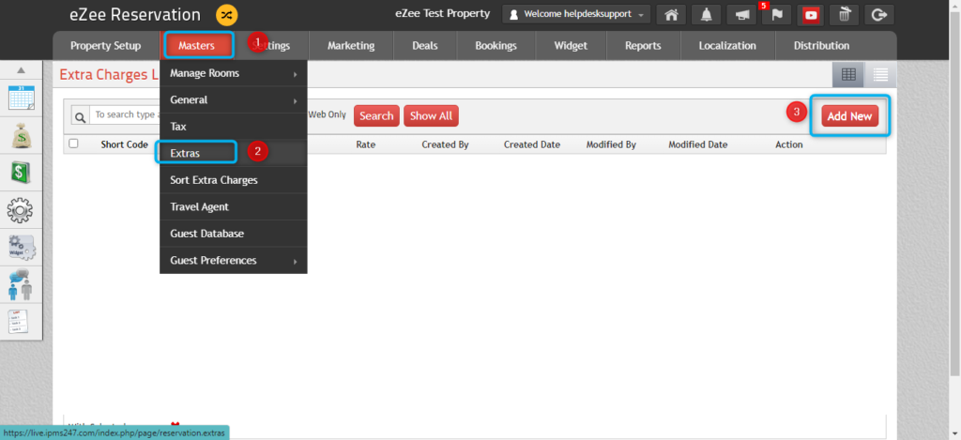Click the magnifier search icon

[x=81, y=116]
